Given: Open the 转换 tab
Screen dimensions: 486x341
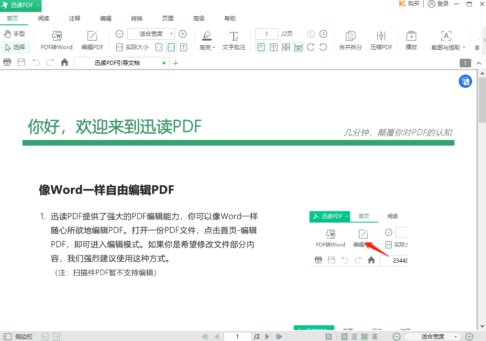Looking at the screenshot, I should 137,19.
